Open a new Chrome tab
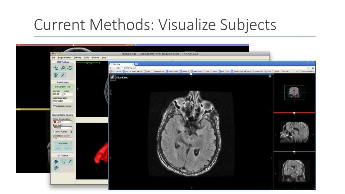 136,64
